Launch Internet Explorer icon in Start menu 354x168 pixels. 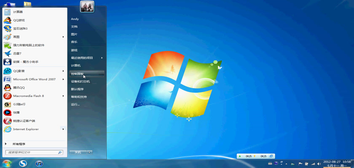coord(8,129)
